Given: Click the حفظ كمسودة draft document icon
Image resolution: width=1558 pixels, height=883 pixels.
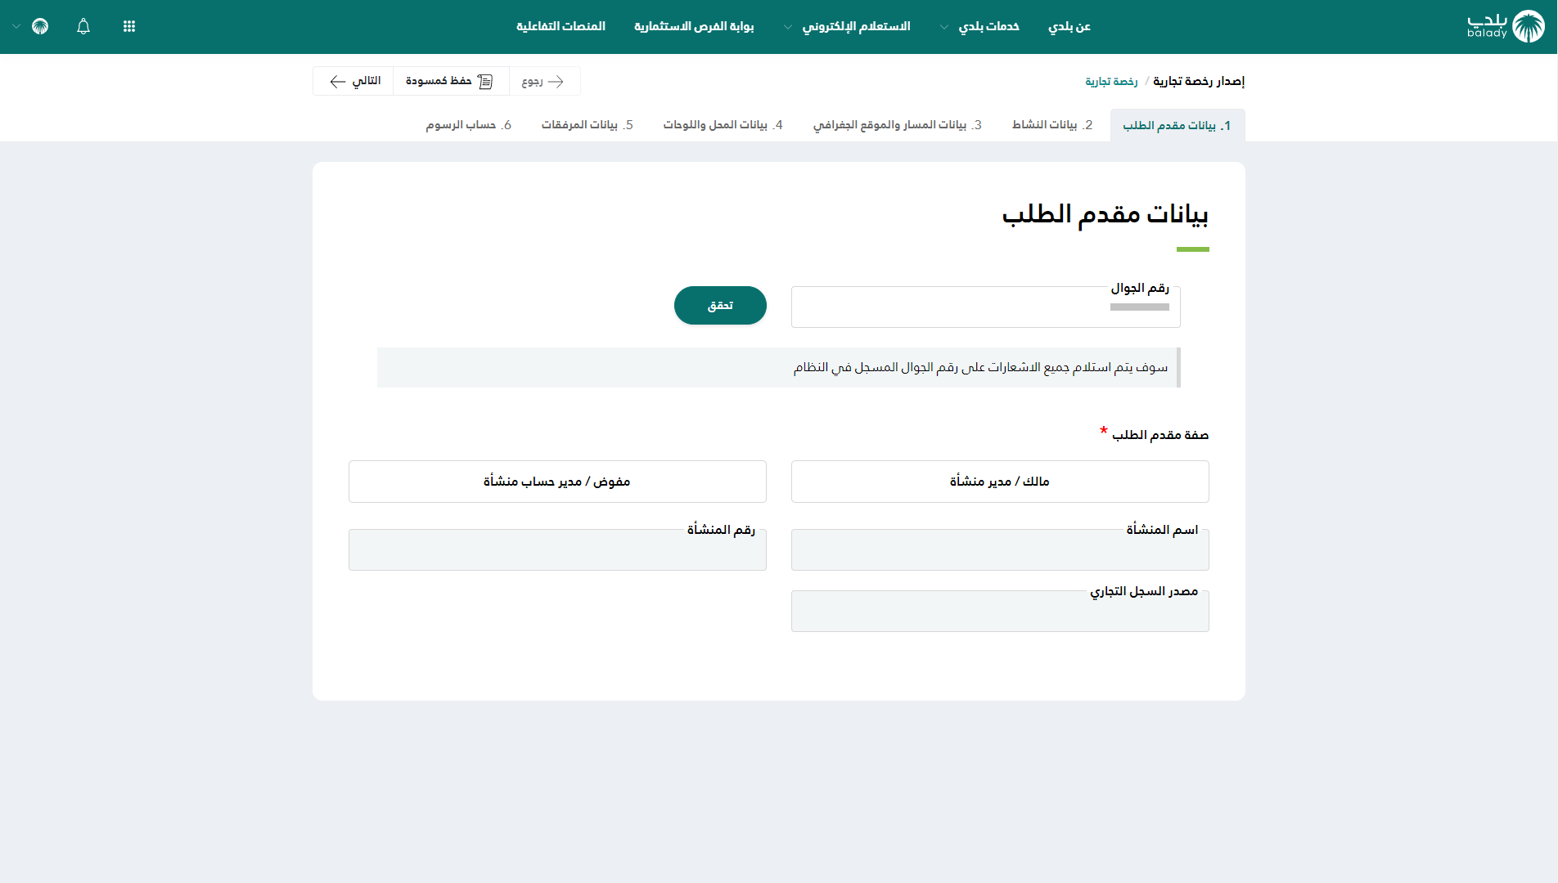Looking at the screenshot, I should [485, 81].
